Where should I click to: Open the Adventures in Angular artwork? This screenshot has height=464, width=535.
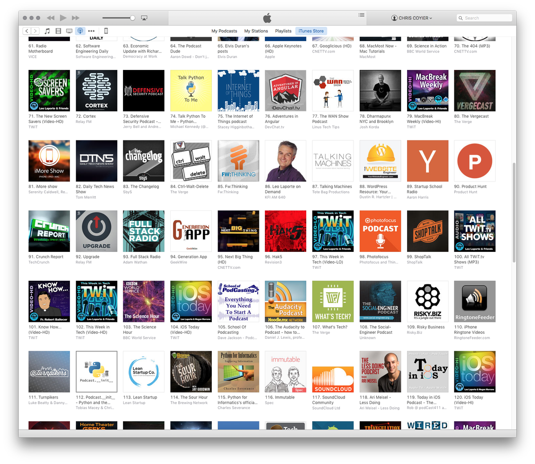(285, 90)
